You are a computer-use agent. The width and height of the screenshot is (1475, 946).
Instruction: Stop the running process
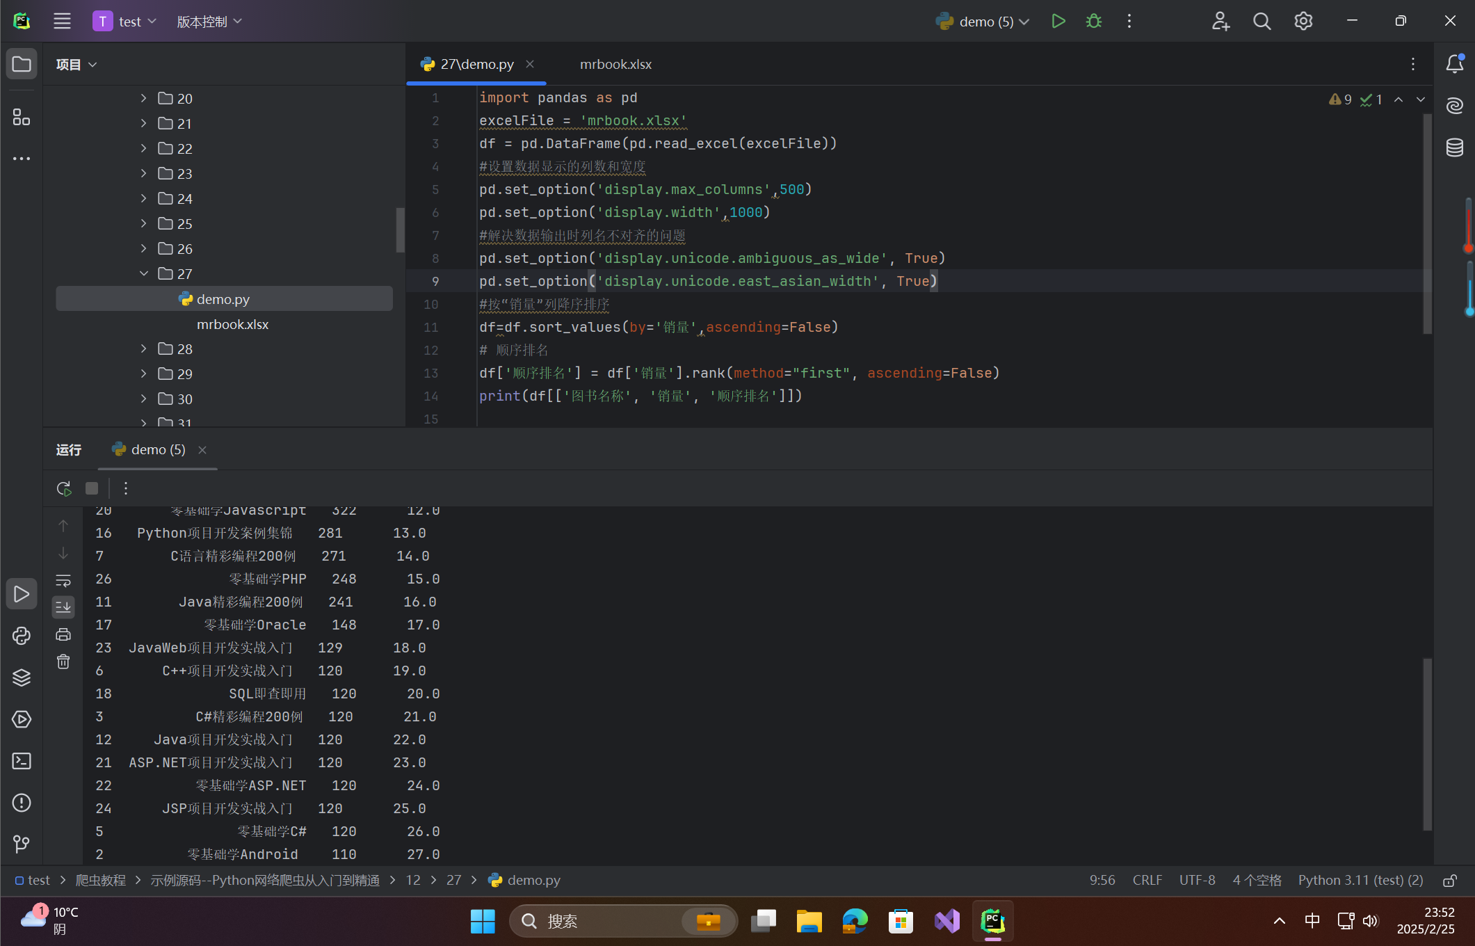(x=92, y=488)
